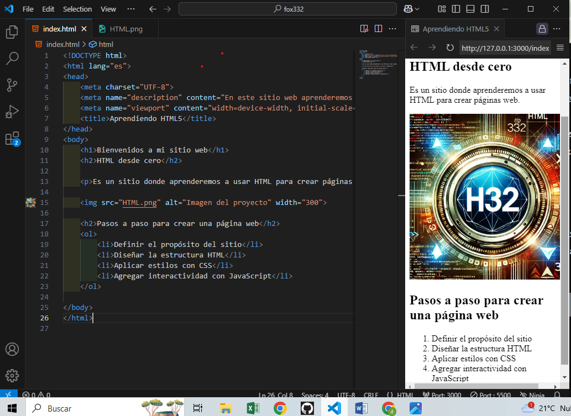The height and width of the screenshot is (416, 571).
Task: Click the remote window icon in the status bar
Action: pyautogui.click(x=8, y=393)
